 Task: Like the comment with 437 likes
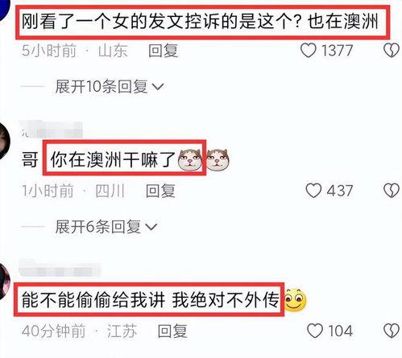click(x=313, y=191)
